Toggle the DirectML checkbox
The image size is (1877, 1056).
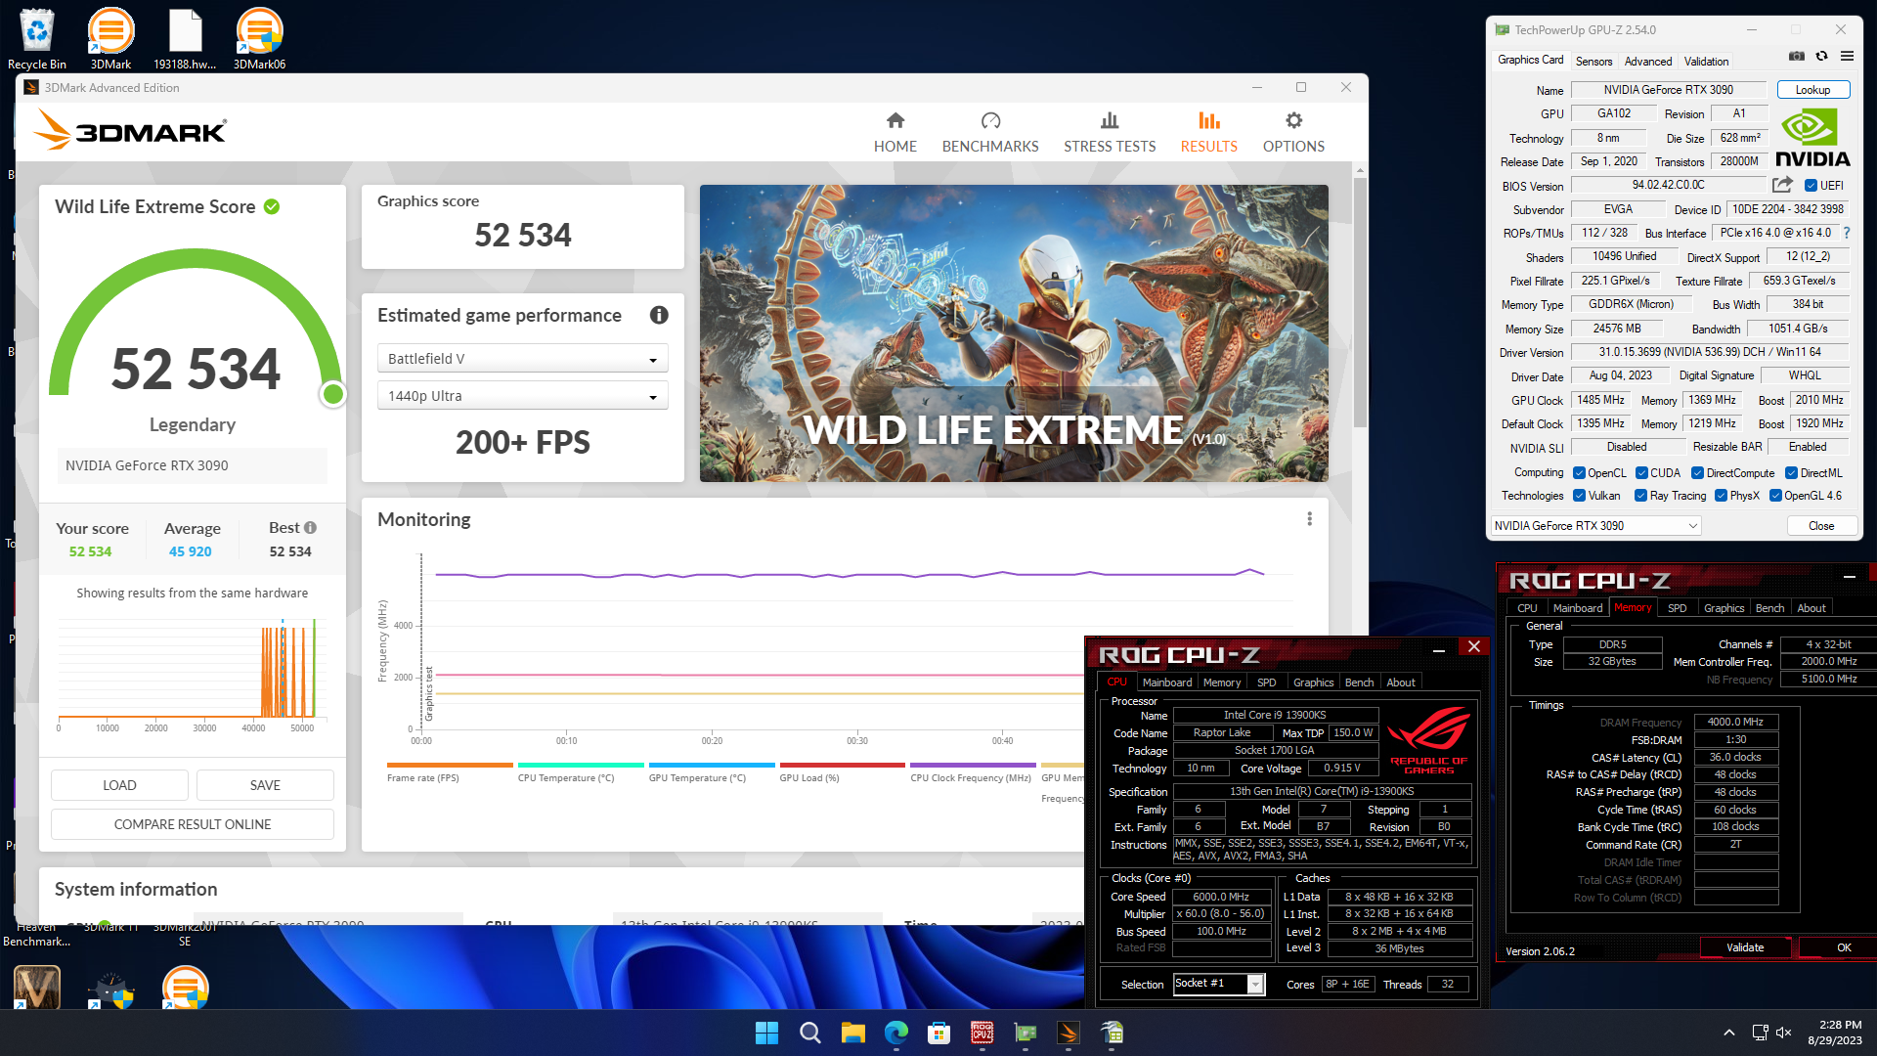(x=1791, y=473)
